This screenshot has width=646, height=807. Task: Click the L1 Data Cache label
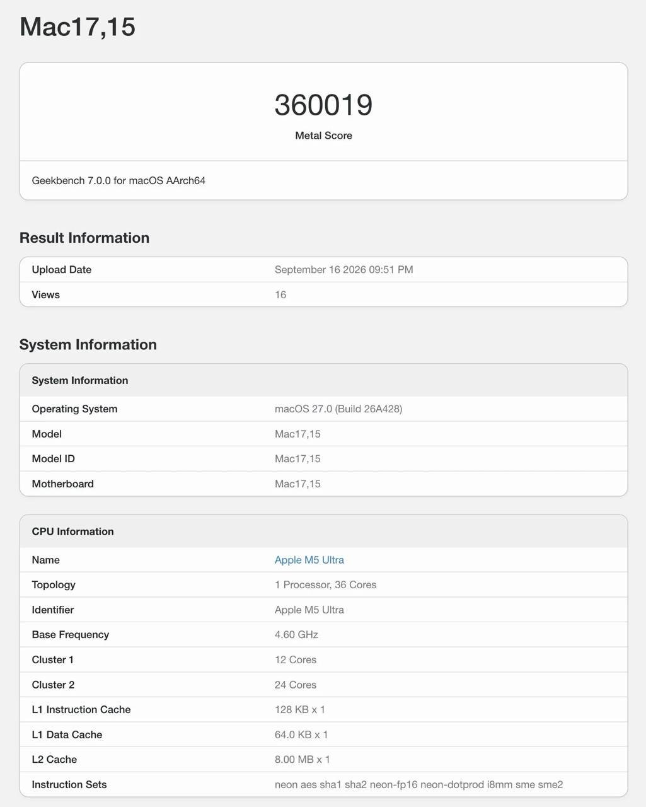tap(67, 734)
